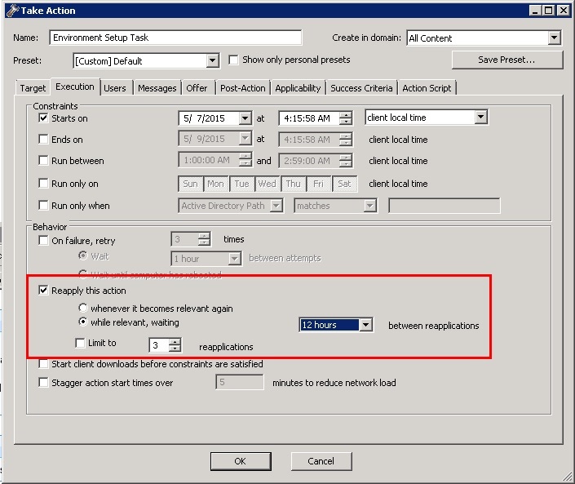Open the Applicability tab
This screenshot has height=484, width=575.
[298, 88]
